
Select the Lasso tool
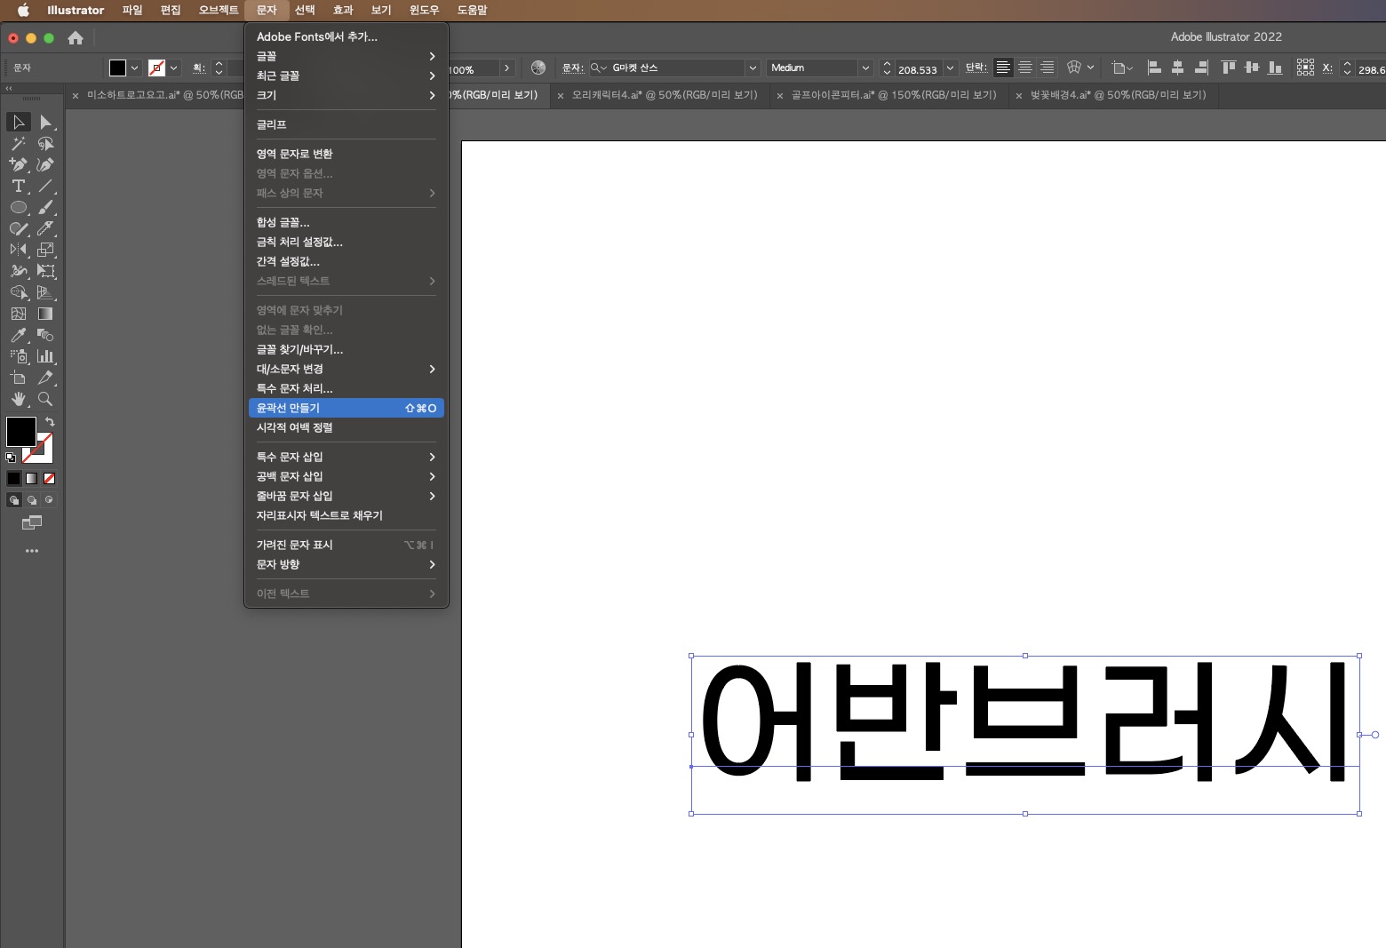(x=46, y=143)
